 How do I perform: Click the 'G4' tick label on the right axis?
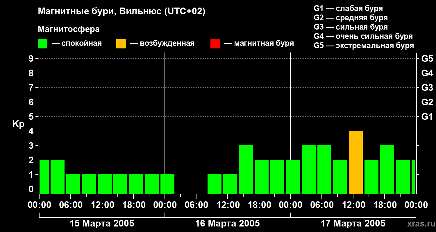427,73
